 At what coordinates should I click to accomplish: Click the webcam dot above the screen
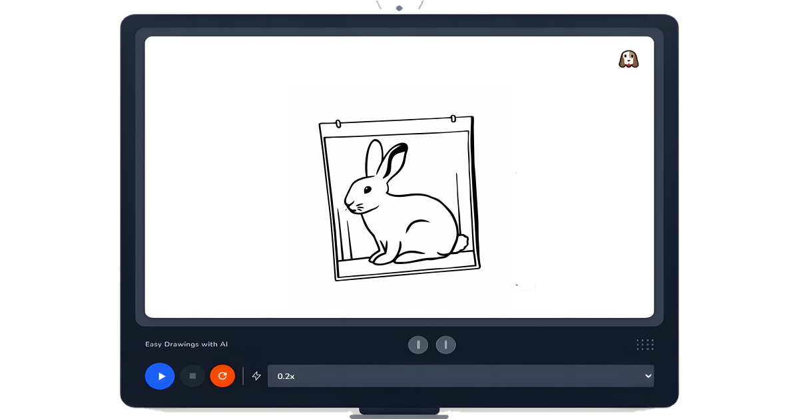point(398,7)
